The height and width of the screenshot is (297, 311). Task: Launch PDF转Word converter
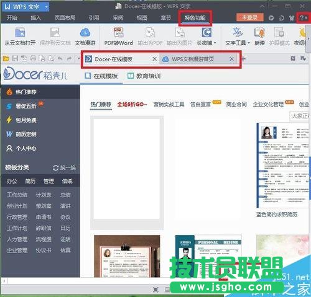[118, 37]
